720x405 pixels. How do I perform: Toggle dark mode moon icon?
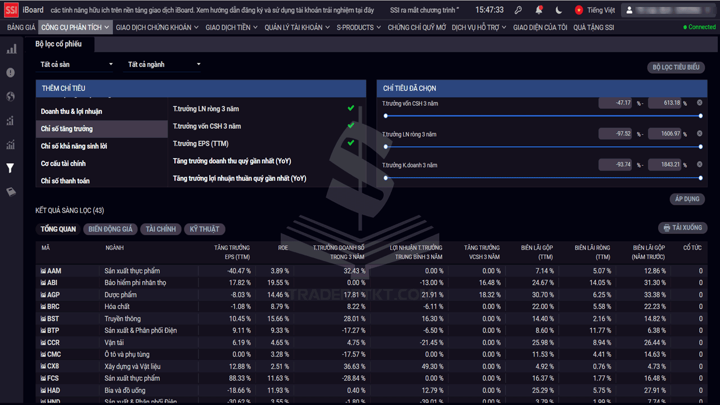[558, 10]
